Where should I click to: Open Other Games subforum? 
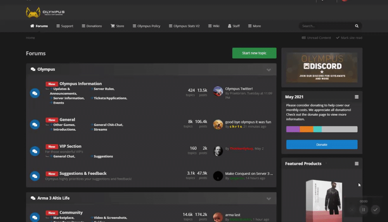tap(64, 125)
